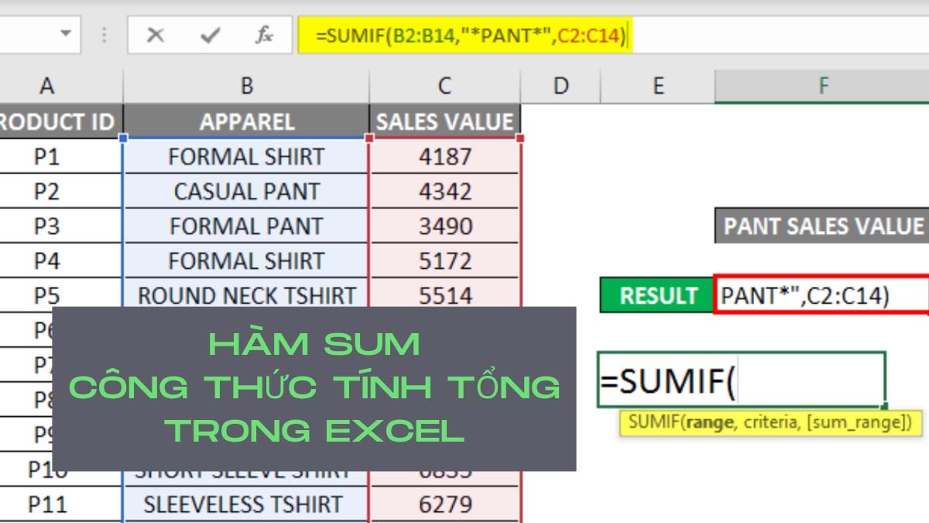929x523 pixels.
Task: Select column C header
Action: coord(444,86)
